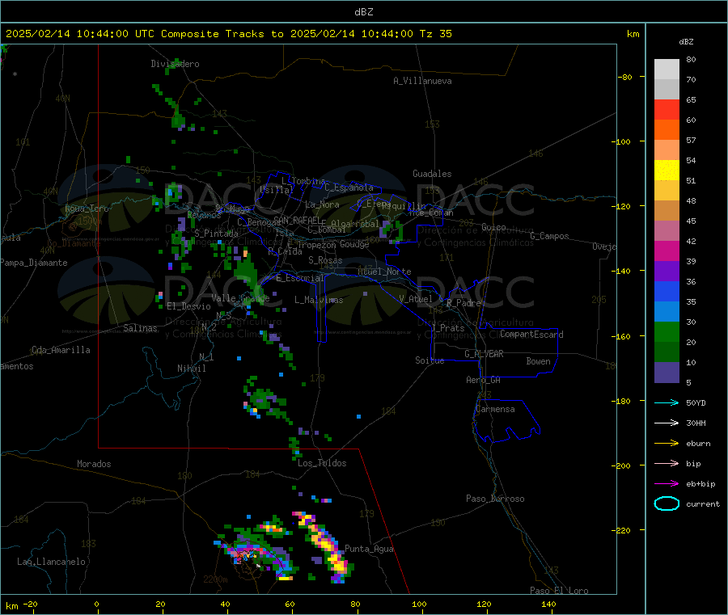The width and height of the screenshot is (728, 615).
Task: Click the Punta_Agua map label
Action: 369,549
